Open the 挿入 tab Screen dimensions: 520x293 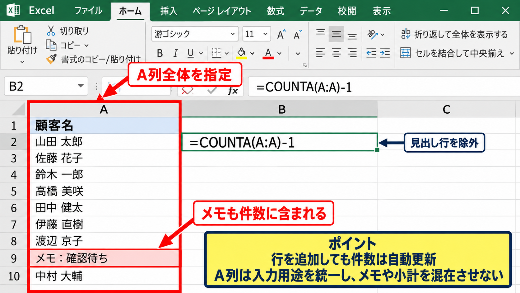tap(169, 11)
